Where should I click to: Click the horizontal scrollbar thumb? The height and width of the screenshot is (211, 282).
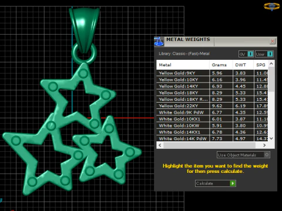(209, 145)
